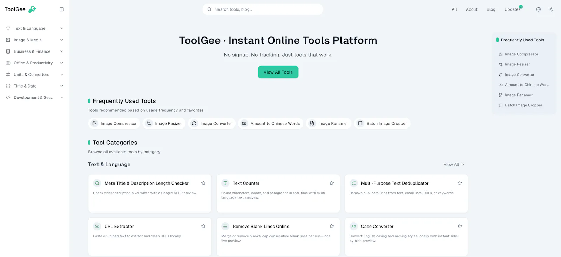
Task: Click Meta Title checker magnifier icon
Action: [x=97, y=183]
